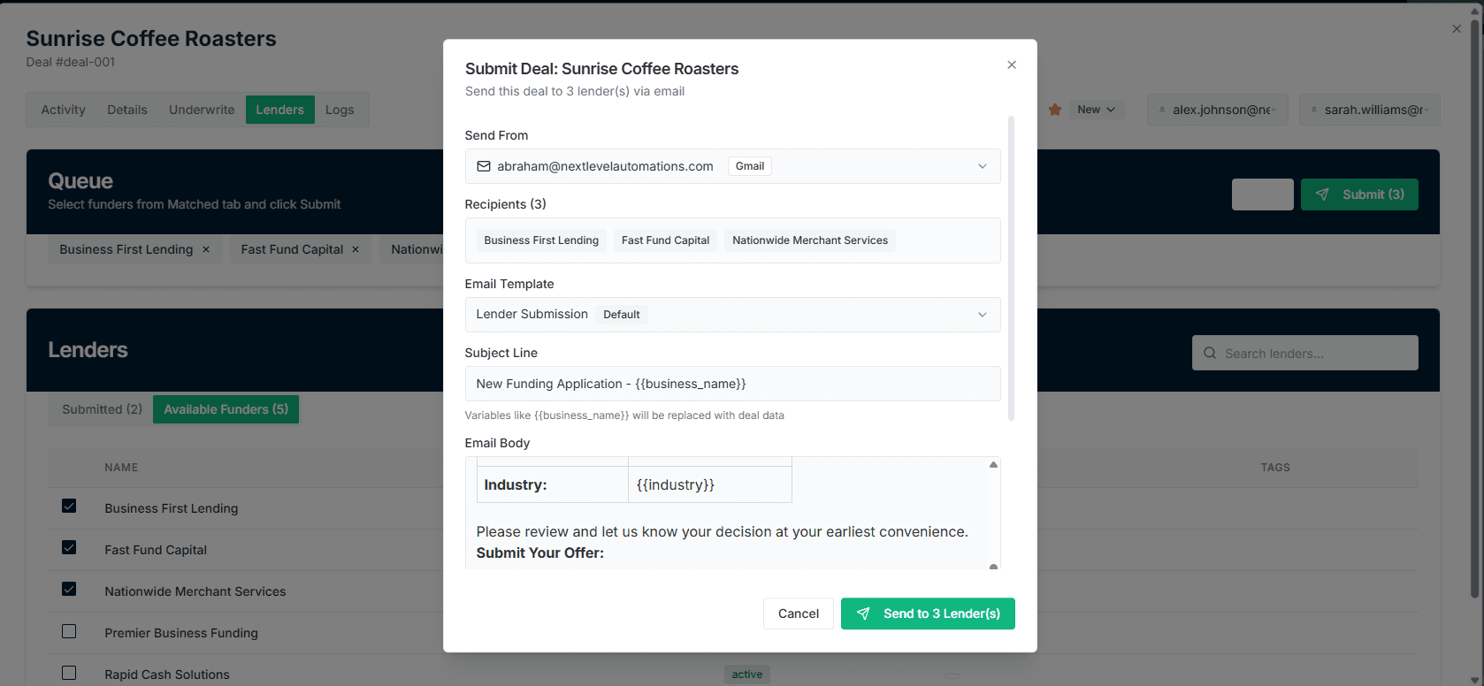The height and width of the screenshot is (686, 1484).
Task: Open the Submitted (2) tab
Action: 101,409
